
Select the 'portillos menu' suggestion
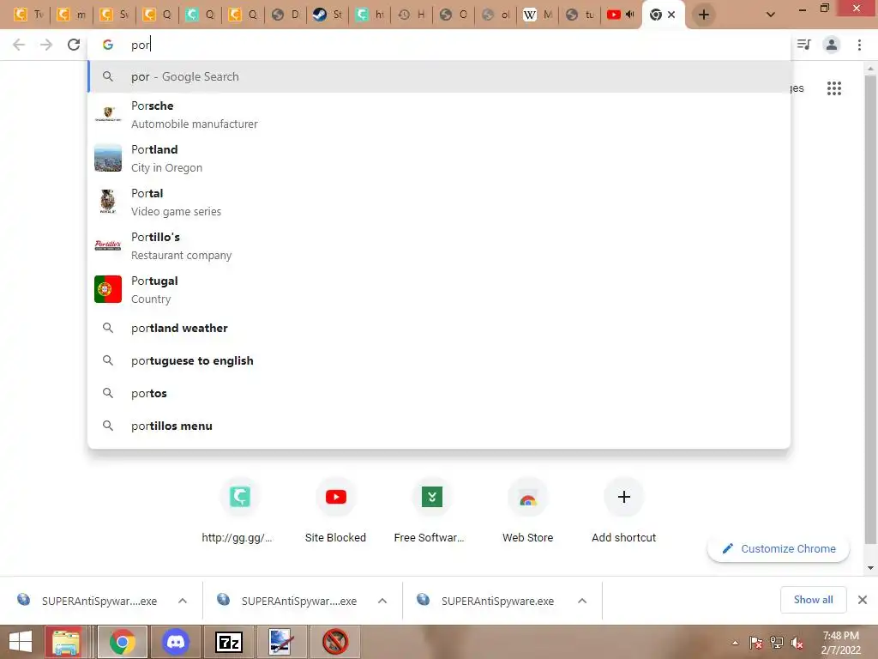(440, 426)
